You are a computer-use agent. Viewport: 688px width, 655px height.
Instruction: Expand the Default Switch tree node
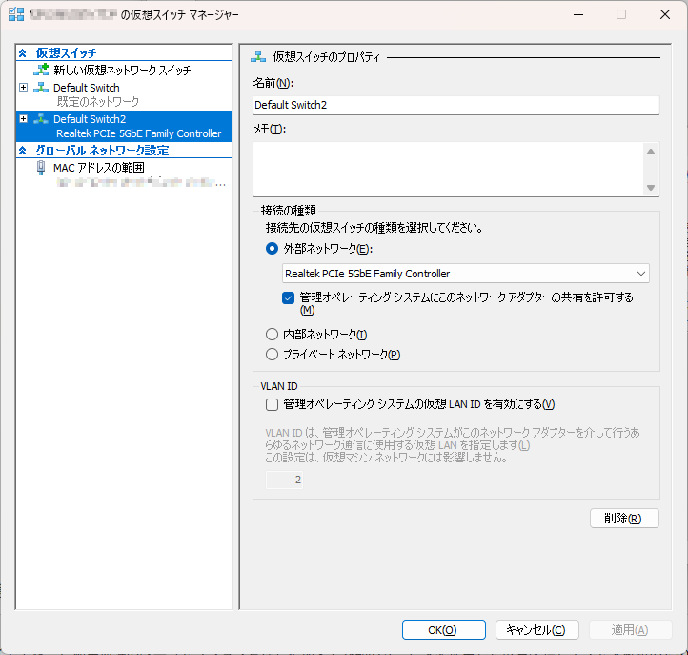point(24,88)
